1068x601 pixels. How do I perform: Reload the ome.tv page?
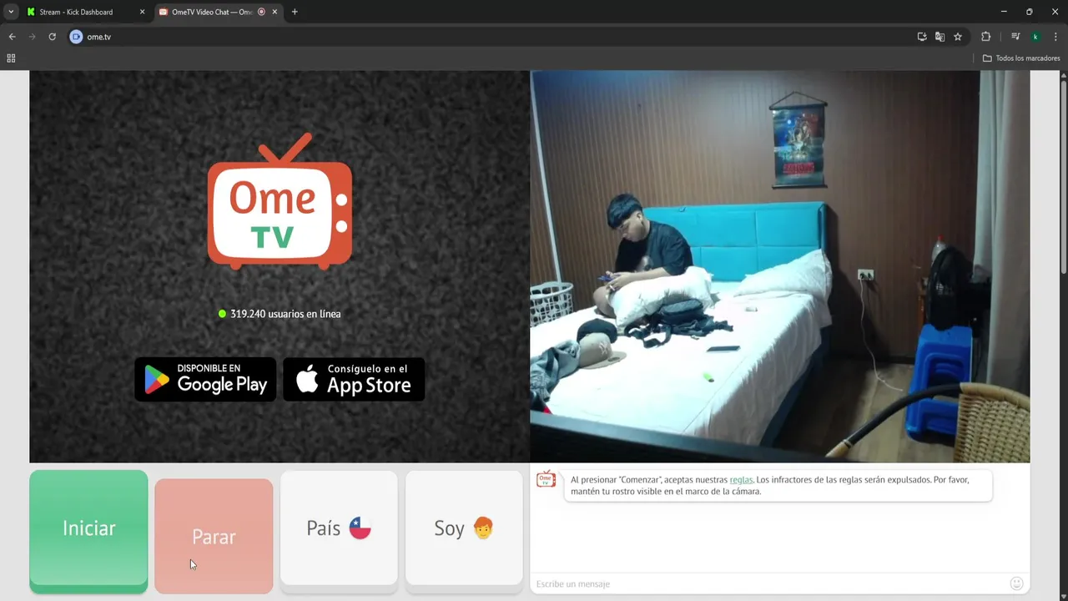click(52, 37)
